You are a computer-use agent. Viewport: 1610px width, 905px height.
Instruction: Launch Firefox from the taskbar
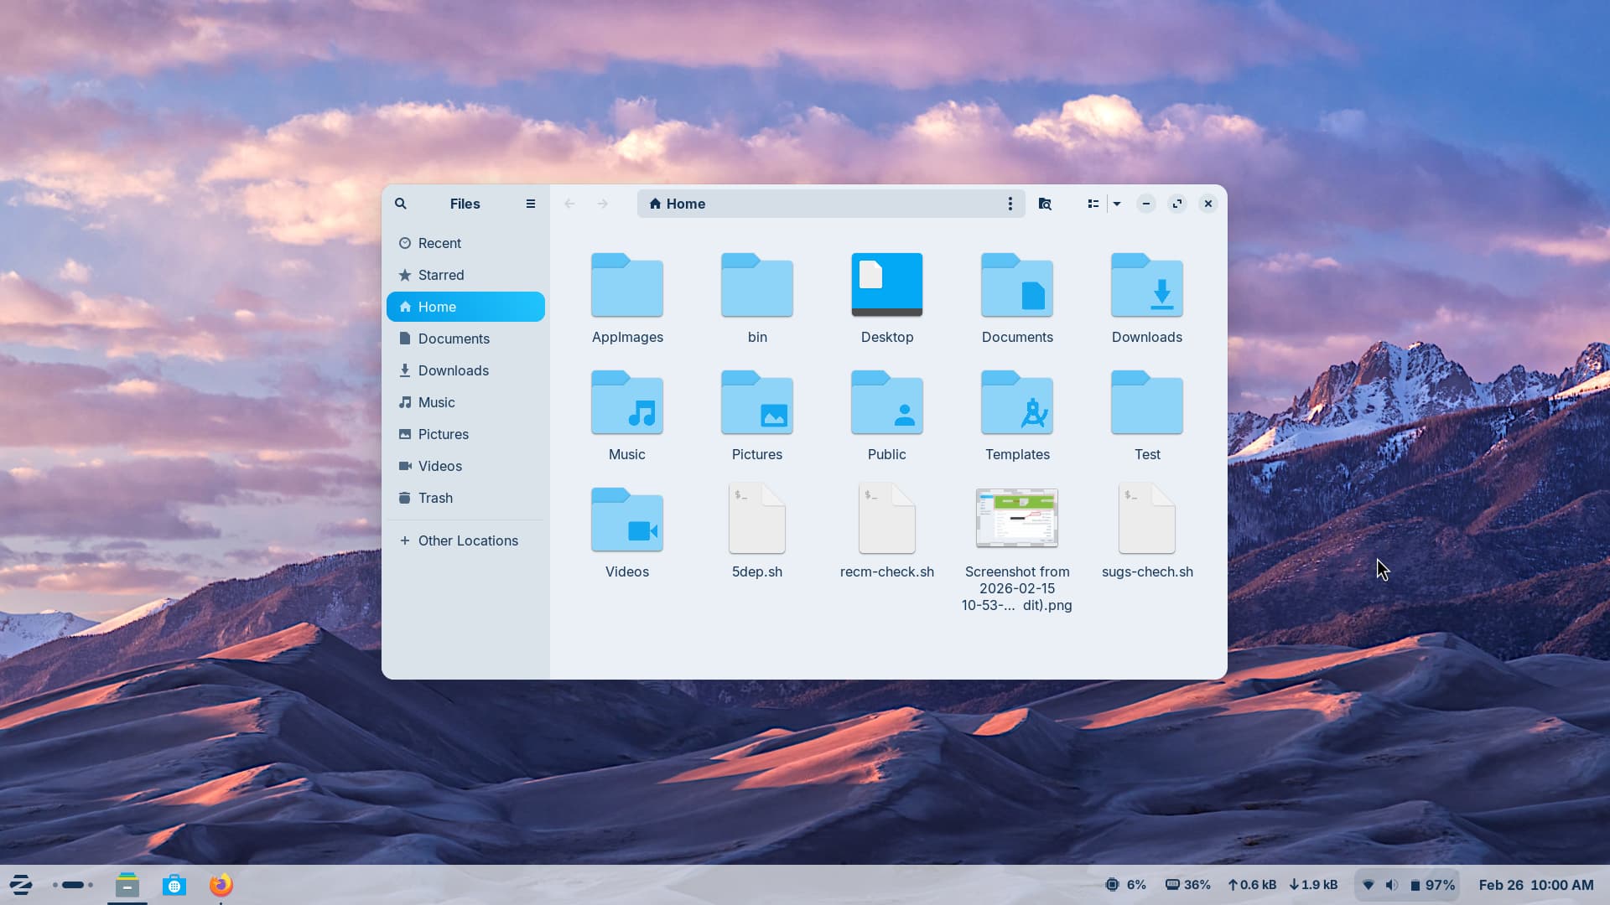[x=221, y=885]
